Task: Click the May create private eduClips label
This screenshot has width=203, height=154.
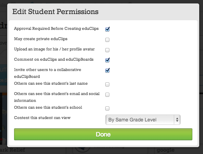Action: 41,39
